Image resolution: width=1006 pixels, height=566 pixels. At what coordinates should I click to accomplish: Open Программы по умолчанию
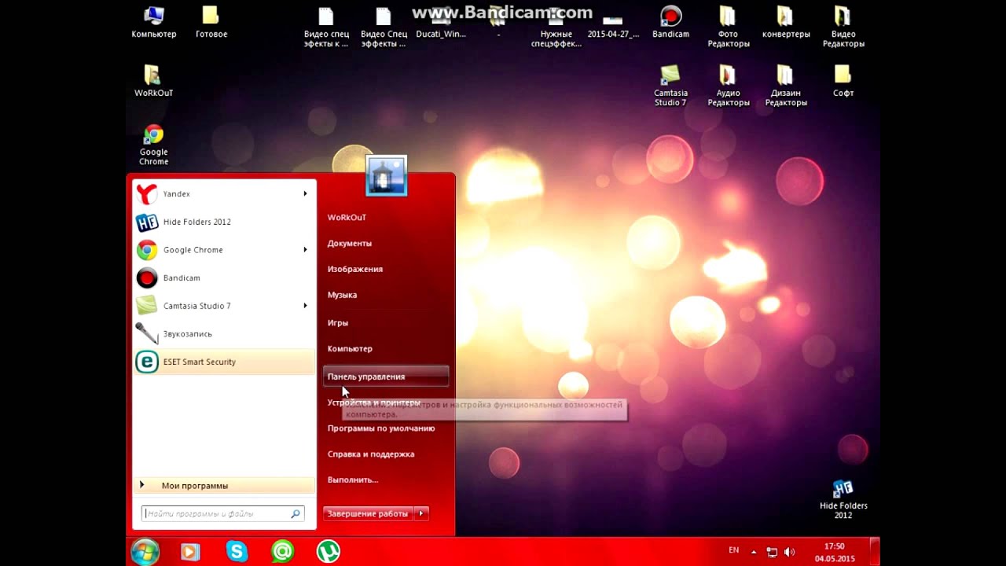coord(381,428)
